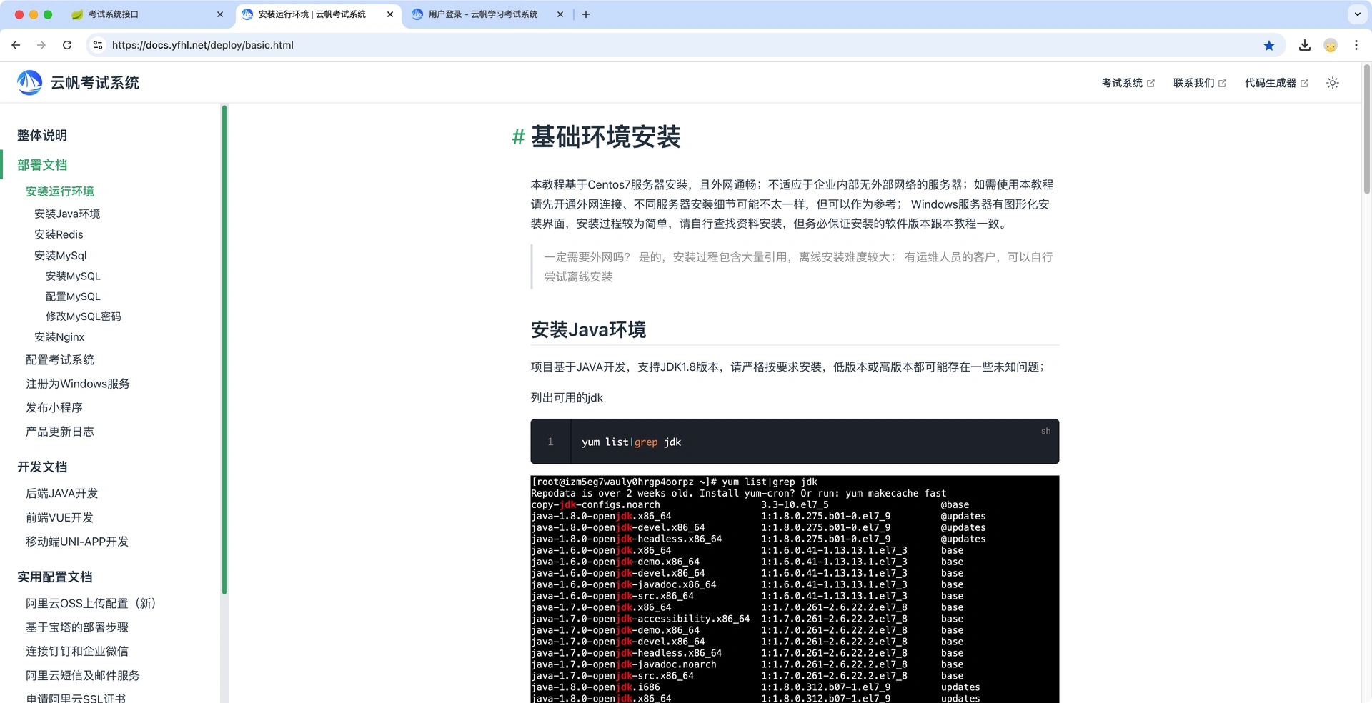Jump to 安装Redis in sidebar
The width and height of the screenshot is (1372, 703).
click(x=59, y=234)
